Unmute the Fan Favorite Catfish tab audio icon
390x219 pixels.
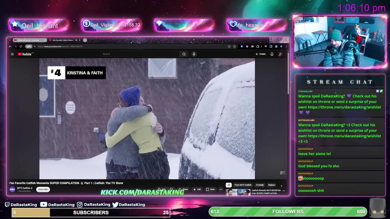pos(76,40)
